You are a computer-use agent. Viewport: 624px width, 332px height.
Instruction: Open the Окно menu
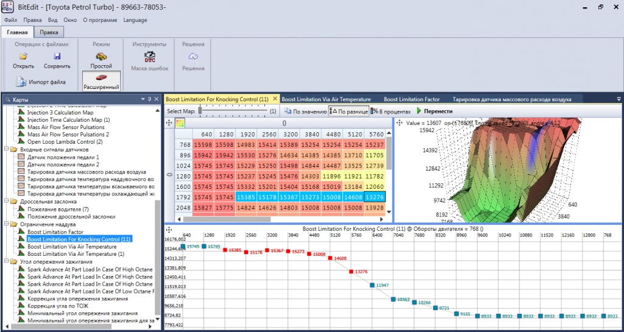[71, 20]
